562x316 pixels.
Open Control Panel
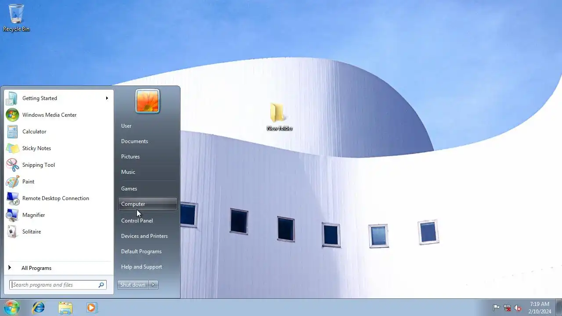[148, 221]
